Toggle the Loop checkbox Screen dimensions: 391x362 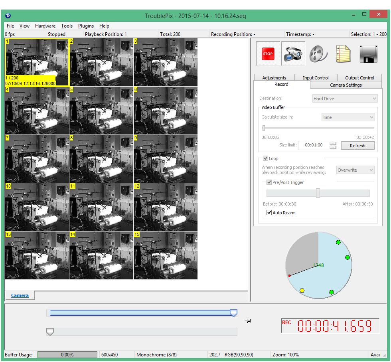point(266,158)
